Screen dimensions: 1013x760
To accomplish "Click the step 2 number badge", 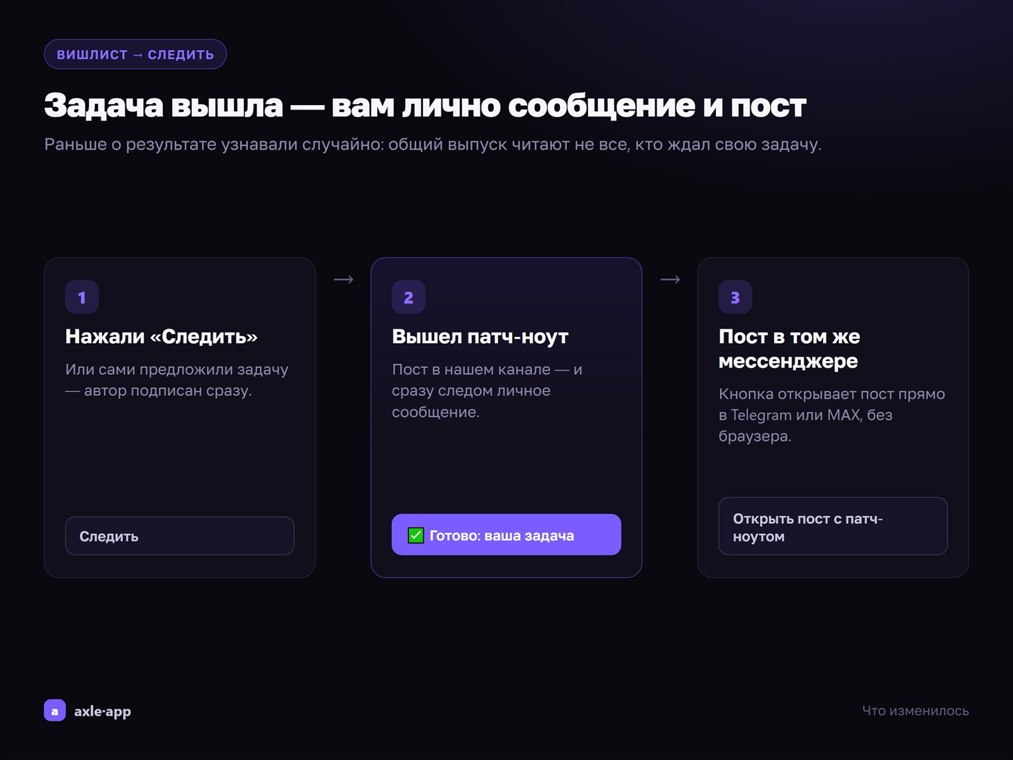I will pyautogui.click(x=408, y=297).
